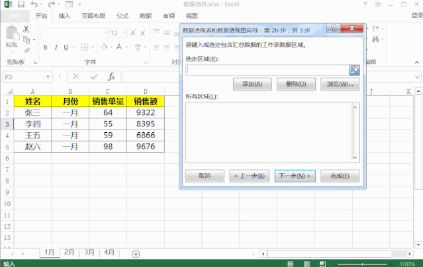The width and height of the screenshot is (423, 267).
Task: Switch to the 插入 ribbon tab
Action: tap(64, 16)
